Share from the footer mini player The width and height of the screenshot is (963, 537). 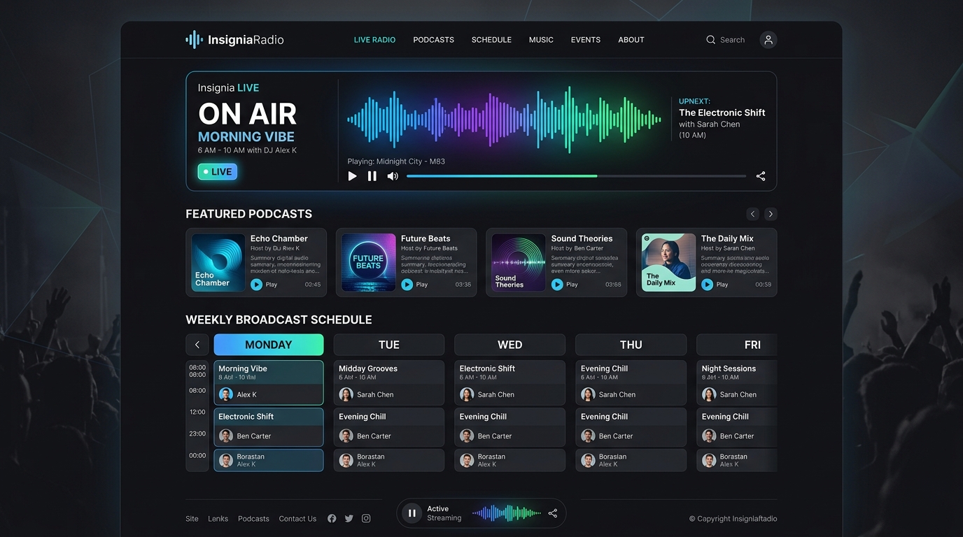pyautogui.click(x=553, y=513)
